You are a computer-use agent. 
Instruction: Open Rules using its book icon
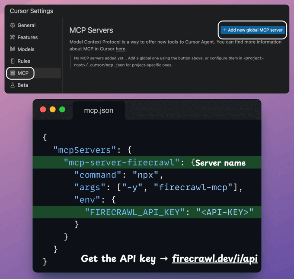click(13, 62)
